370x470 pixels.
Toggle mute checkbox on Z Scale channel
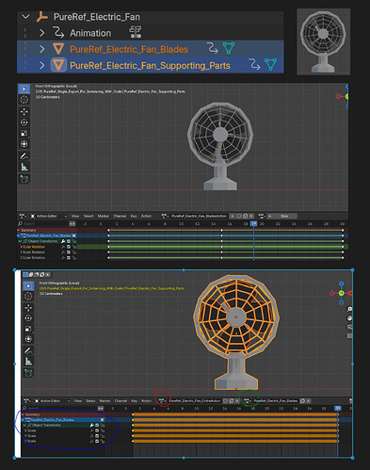pyautogui.click(x=97, y=441)
